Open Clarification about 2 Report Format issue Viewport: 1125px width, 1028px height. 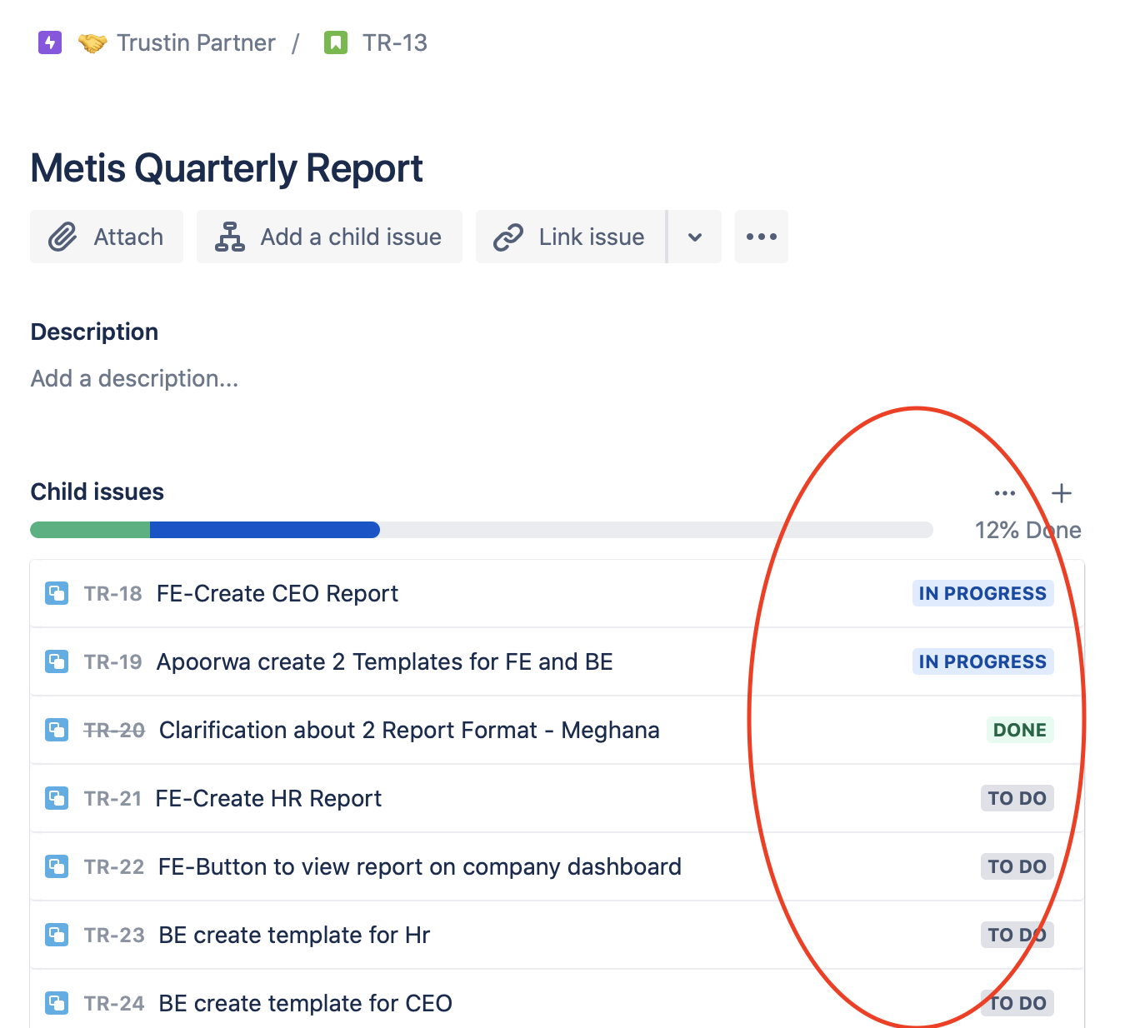click(x=409, y=730)
